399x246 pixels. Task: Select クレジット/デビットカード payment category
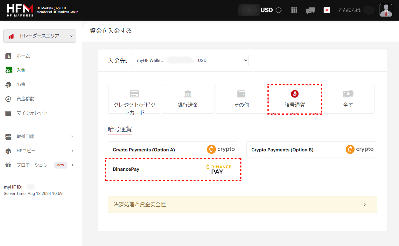click(x=135, y=99)
